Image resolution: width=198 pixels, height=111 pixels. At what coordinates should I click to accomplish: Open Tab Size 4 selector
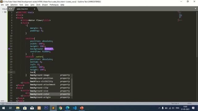point(175,104)
